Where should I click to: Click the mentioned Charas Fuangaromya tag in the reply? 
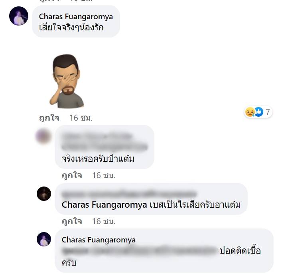click(104, 205)
